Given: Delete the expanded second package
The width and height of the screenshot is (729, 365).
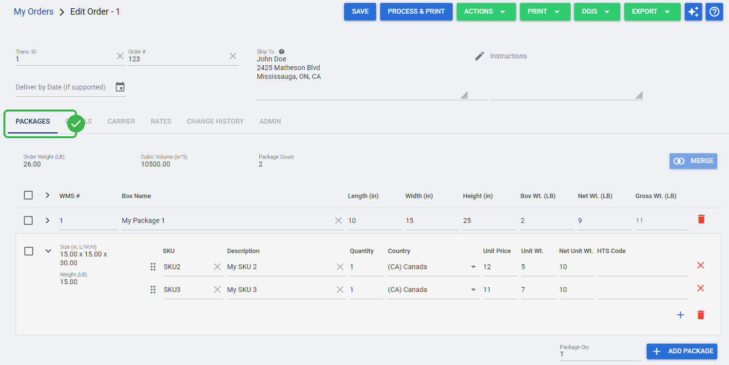Looking at the screenshot, I should (x=701, y=315).
